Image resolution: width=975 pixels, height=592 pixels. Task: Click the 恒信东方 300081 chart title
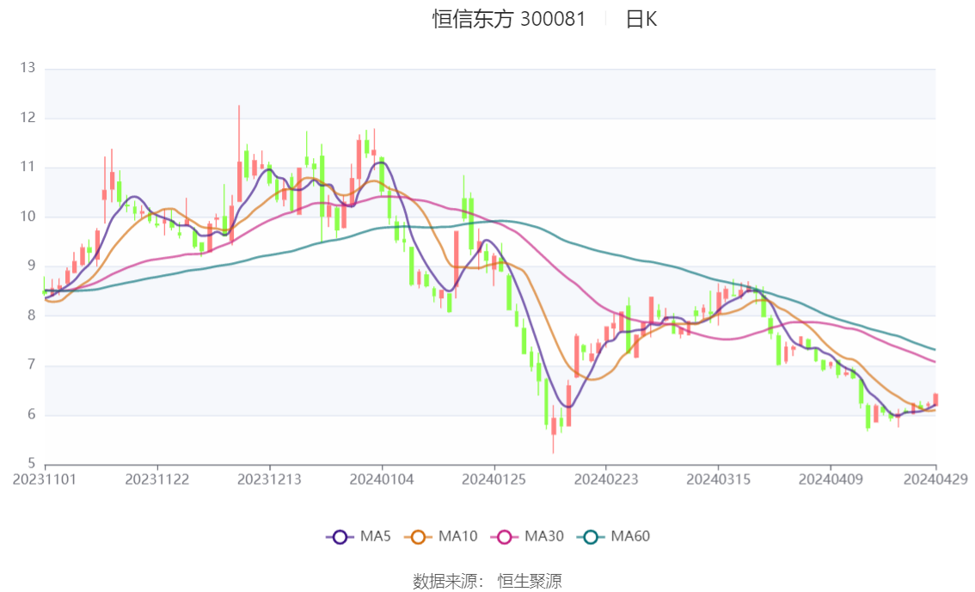pos(509,19)
